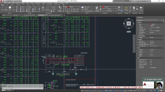Viewport: 165px width, 92px height.
Task: Click the Paste button
Action: click(x=134, y=8)
